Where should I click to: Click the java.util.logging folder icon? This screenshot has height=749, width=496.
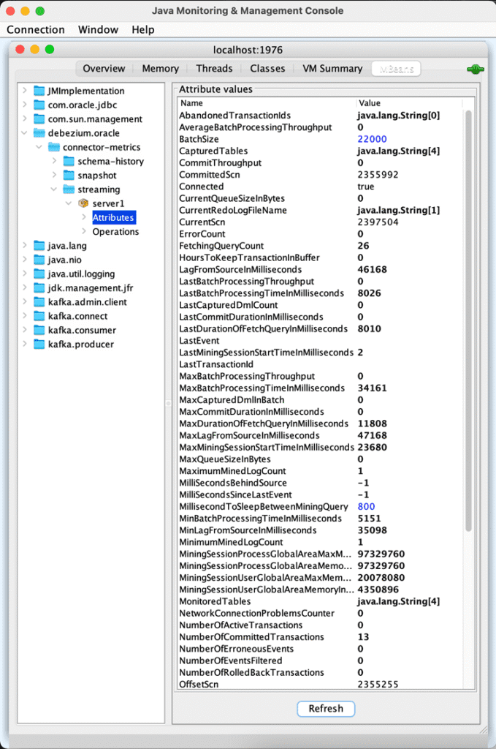coord(39,274)
